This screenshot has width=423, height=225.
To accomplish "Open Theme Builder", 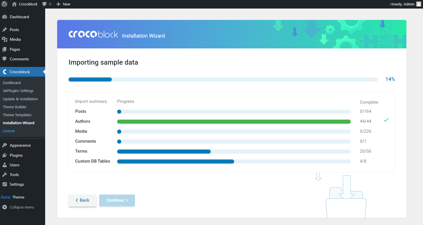I will [x=15, y=107].
